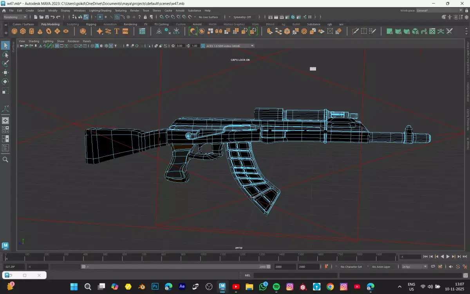Open the Arnold menu
The height and width of the screenshot is (294, 470).
(x=180, y=11)
